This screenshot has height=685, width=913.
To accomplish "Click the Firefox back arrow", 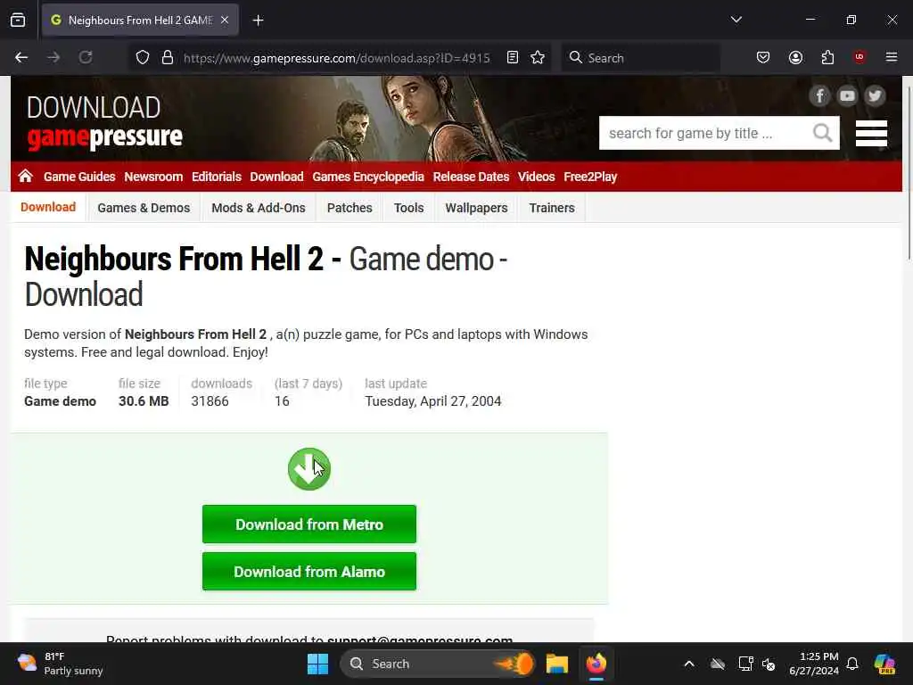I will coord(21,57).
